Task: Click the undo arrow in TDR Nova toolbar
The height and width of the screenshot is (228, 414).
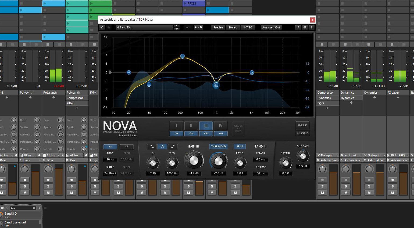Action: 102,27
